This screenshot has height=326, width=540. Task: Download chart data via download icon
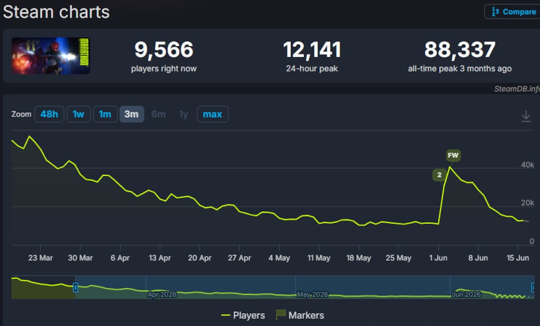526,116
